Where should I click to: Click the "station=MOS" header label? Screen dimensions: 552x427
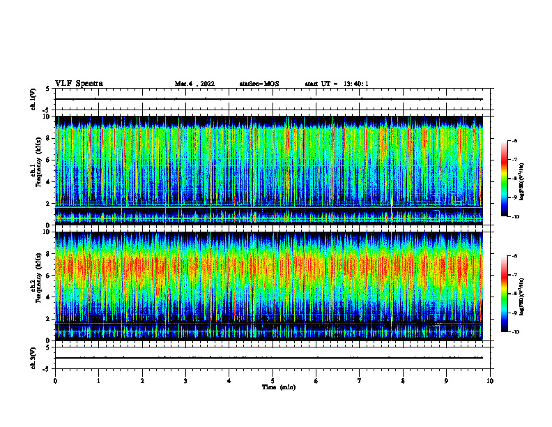[259, 84]
